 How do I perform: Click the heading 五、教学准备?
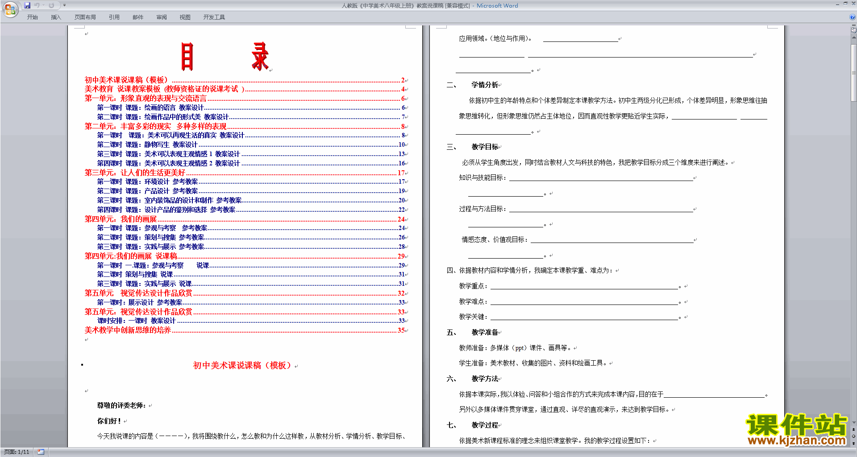coord(473,332)
